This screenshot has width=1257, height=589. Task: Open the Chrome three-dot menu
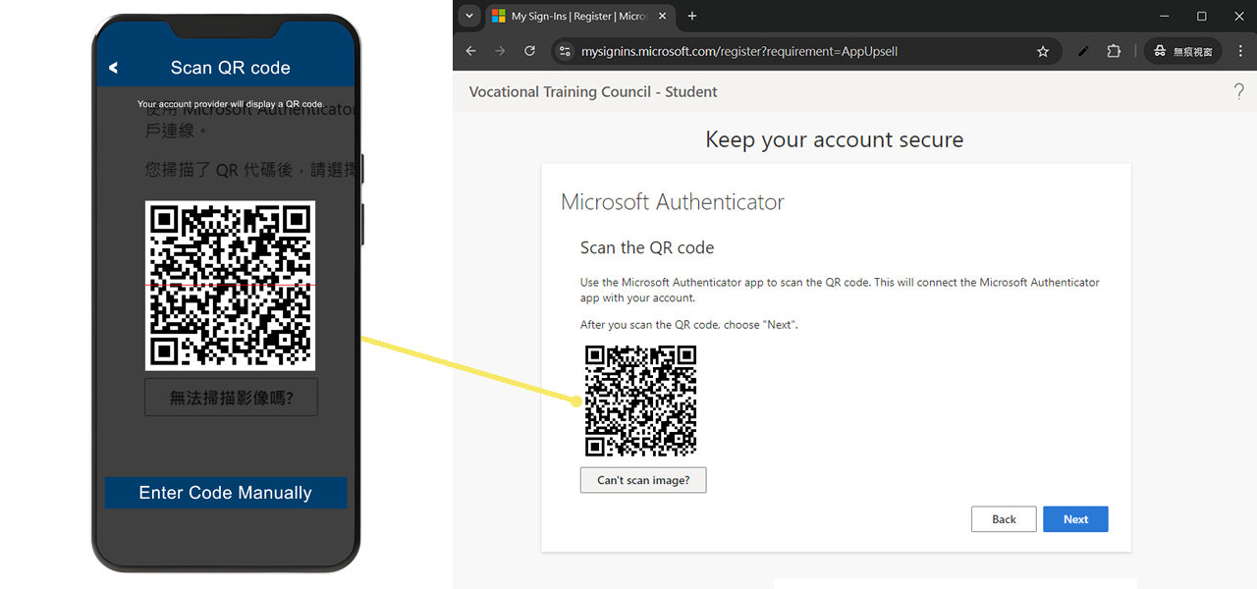click(1240, 52)
